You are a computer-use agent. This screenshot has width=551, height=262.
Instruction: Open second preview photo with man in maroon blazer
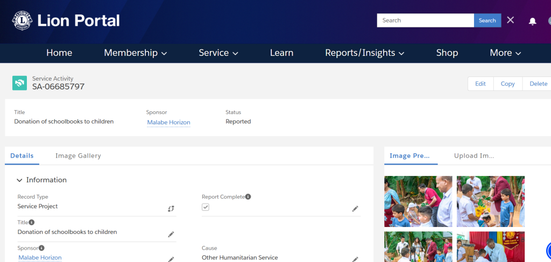(491, 202)
